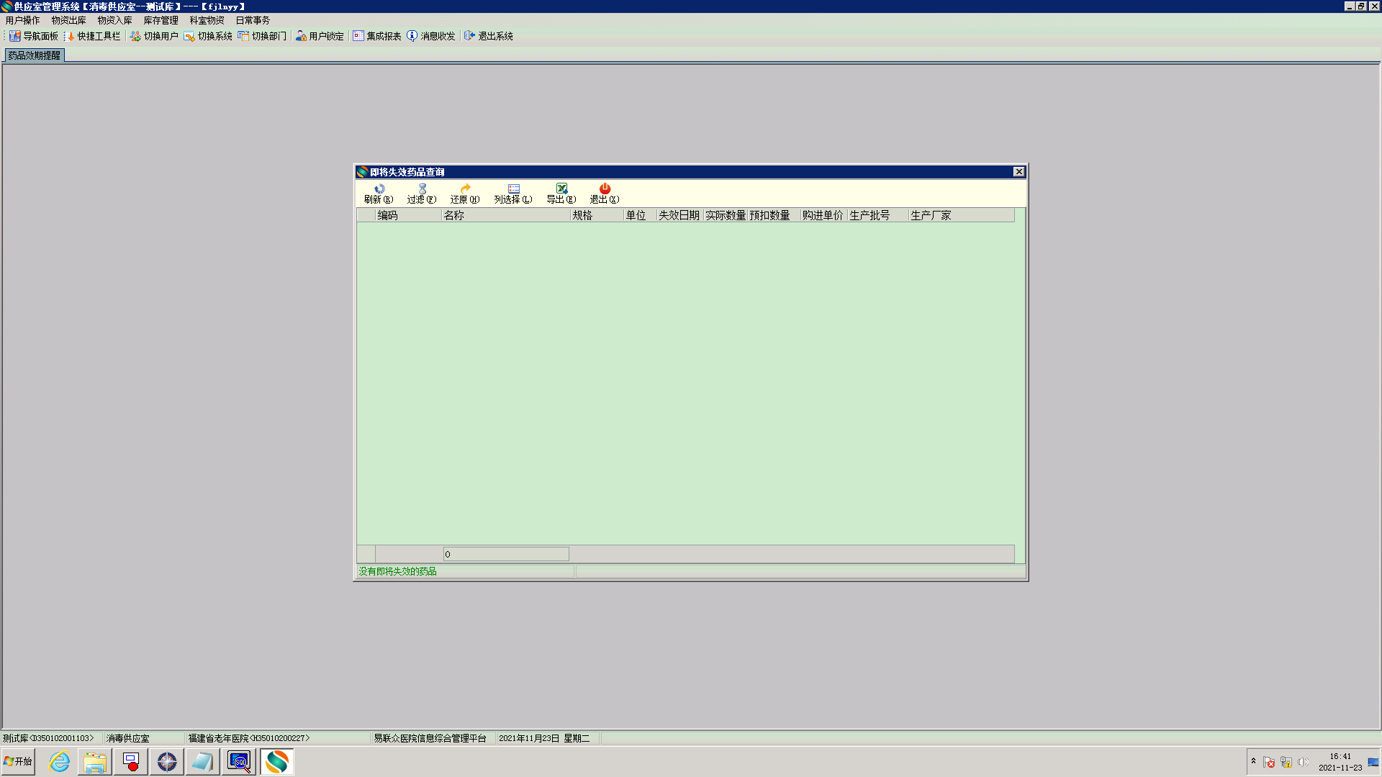Open 集成报表 integrated reports
Screen dimensions: 1382x777
pos(376,36)
